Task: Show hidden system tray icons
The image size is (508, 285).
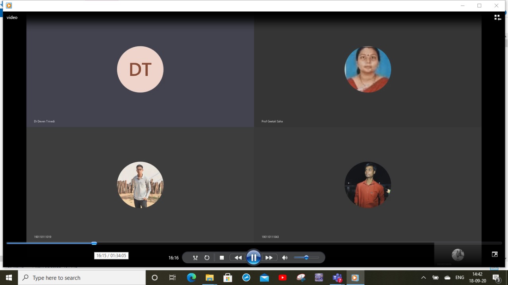Action: tap(423, 278)
